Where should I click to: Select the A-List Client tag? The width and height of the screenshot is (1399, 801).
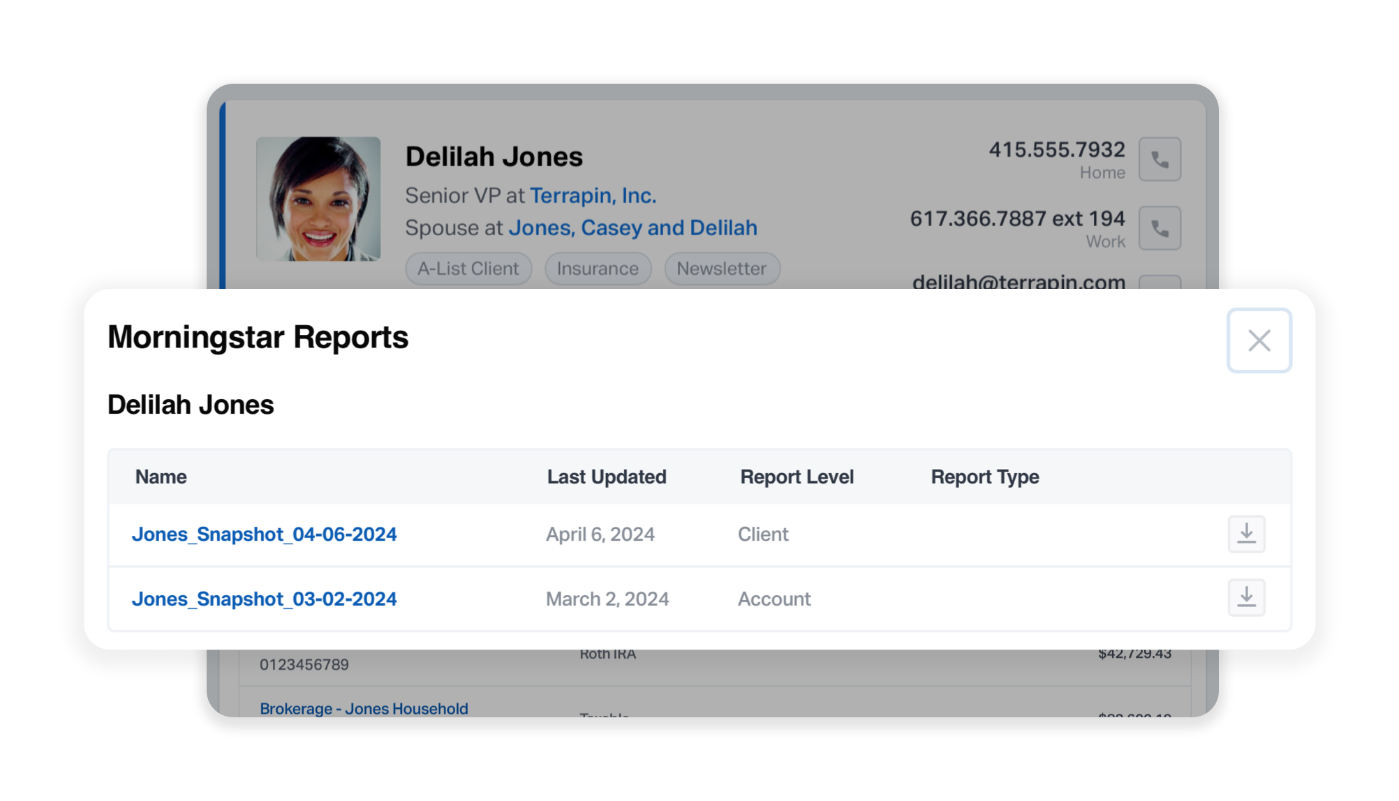pos(468,269)
